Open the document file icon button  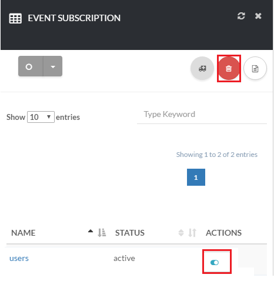tap(255, 68)
